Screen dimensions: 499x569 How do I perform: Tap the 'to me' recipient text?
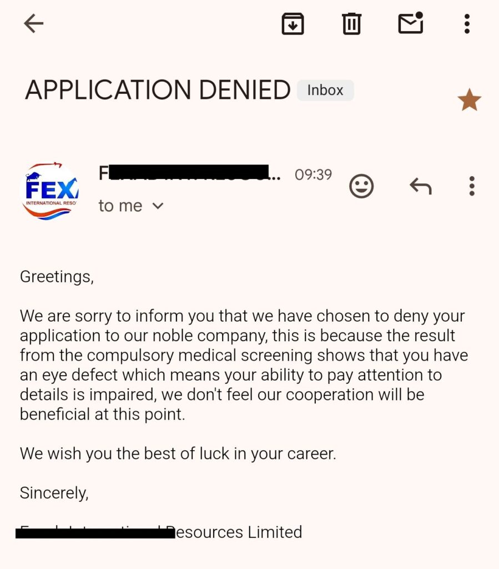click(x=120, y=206)
